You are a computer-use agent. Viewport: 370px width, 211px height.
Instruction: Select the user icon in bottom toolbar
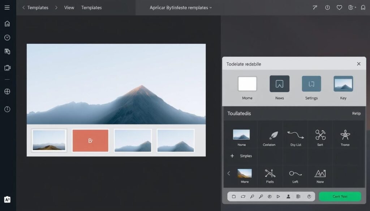pyautogui.click(x=288, y=196)
